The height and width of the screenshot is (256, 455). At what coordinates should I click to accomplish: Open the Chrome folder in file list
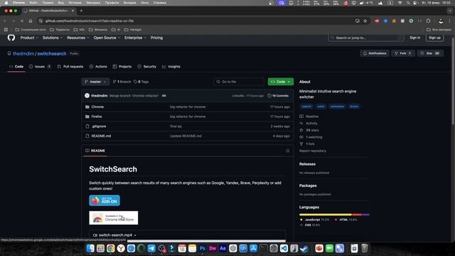pos(97,107)
